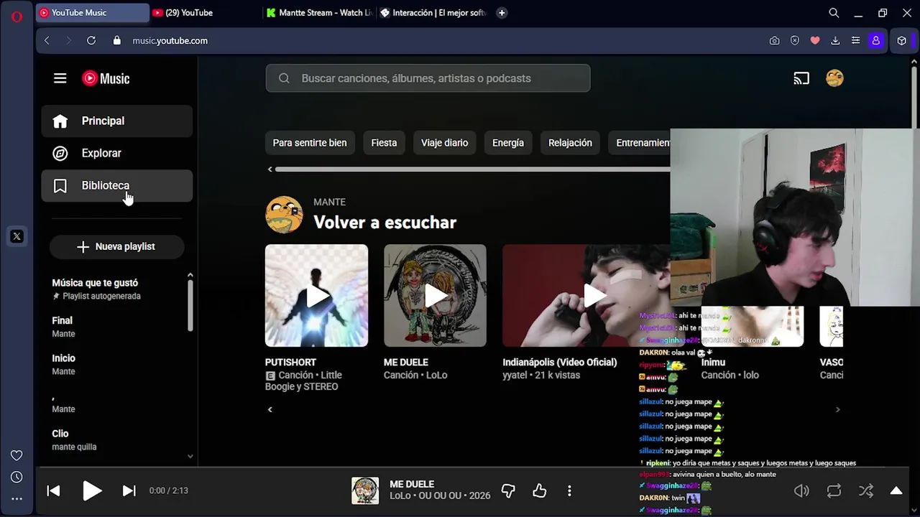Open X (Twitter) in the Opera sidebar

pyautogui.click(x=17, y=236)
